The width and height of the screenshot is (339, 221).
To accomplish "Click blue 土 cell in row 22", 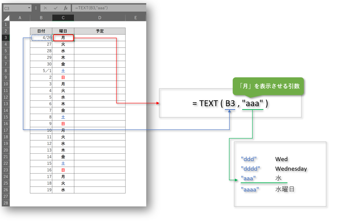I will click(x=63, y=163).
